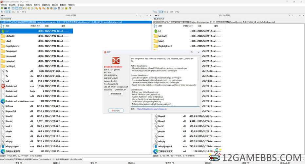Click the Double Commander logo in About dialog
Viewport: 305px width, 164px height.
pyautogui.click(x=116, y=61)
